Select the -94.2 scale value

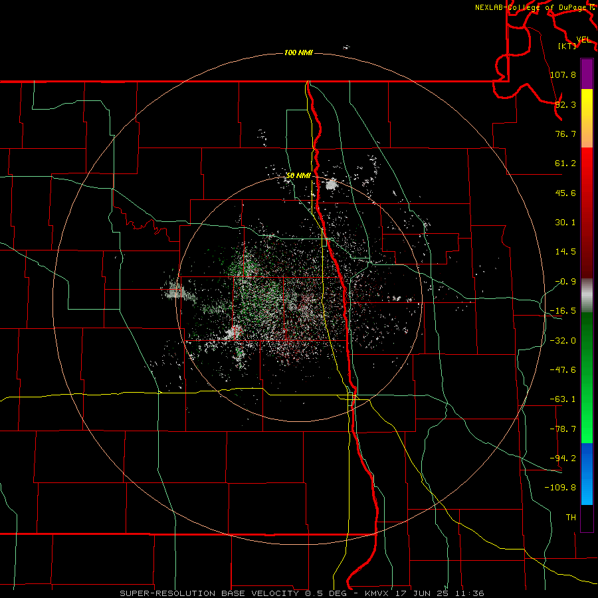tap(563, 458)
